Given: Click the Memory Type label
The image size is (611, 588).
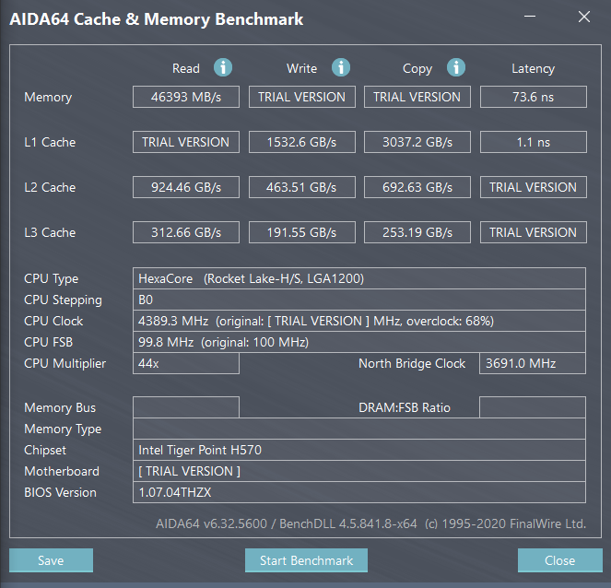Looking at the screenshot, I should 63,429.
